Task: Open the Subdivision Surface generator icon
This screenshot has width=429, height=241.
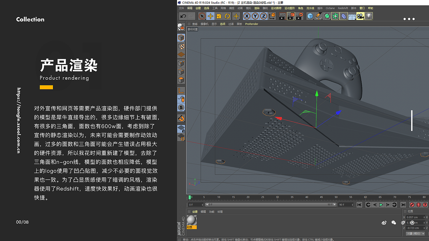Action: (327, 16)
